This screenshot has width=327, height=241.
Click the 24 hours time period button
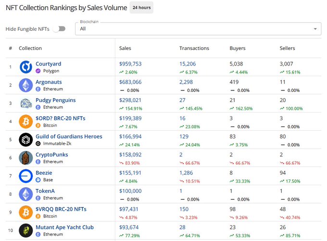point(141,8)
